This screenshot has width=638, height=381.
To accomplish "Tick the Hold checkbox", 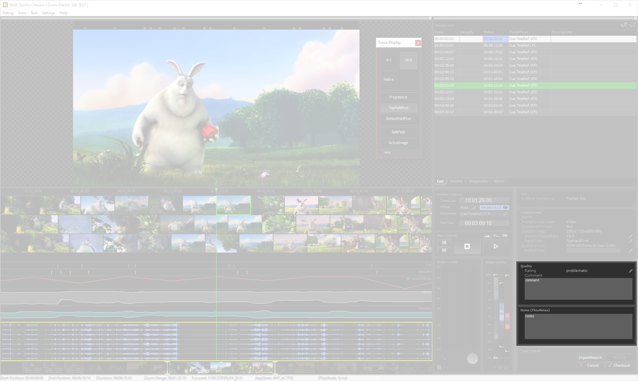I will tap(381, 153).
